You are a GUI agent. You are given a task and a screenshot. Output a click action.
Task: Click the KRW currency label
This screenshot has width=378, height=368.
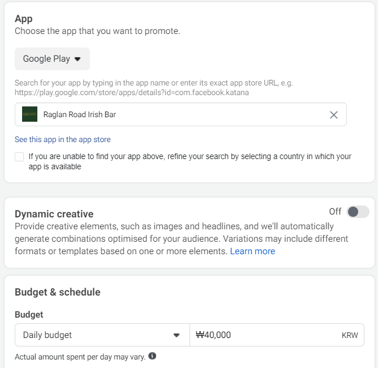coord(350,335)
